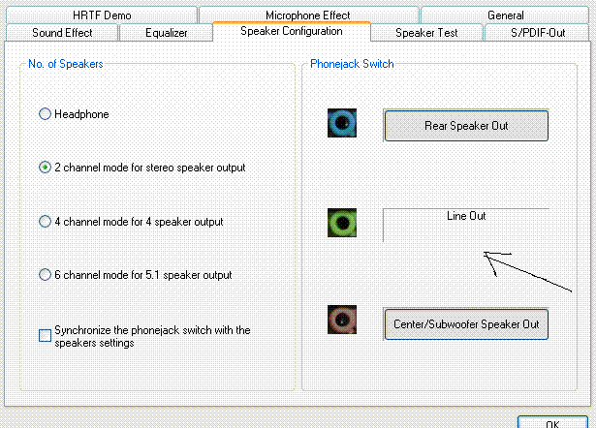This screenshot has width=596, height=428.
Task: Click the green Line Out jack icon
Action: (342, 223)
